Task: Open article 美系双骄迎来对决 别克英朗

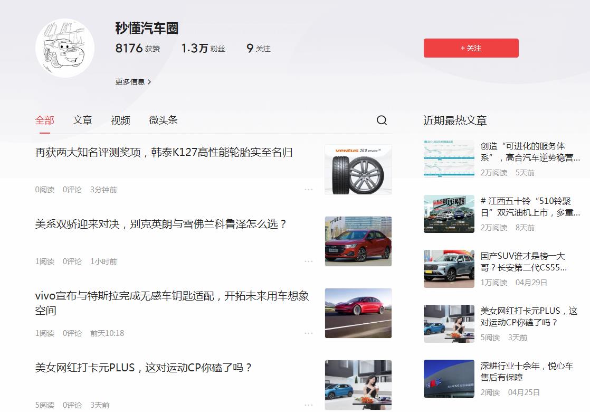Action: click(160, 224)
